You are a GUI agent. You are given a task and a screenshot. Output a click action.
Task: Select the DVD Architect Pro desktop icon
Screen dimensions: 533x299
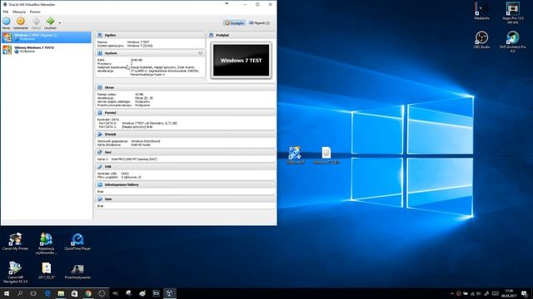(513, 42)
